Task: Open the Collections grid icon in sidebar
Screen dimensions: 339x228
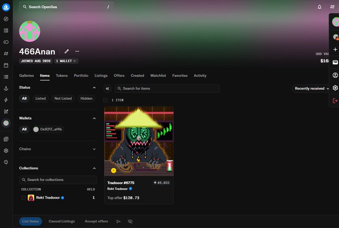Action: [x=6, y=30]
